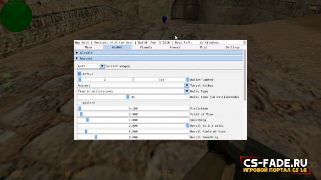Open the Kreedz tab
Screen dimensions: 321x180
click(175, 47)
